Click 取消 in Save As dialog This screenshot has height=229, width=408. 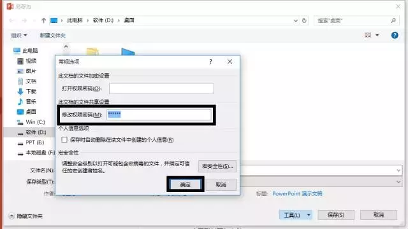click(x=379, y=215)
